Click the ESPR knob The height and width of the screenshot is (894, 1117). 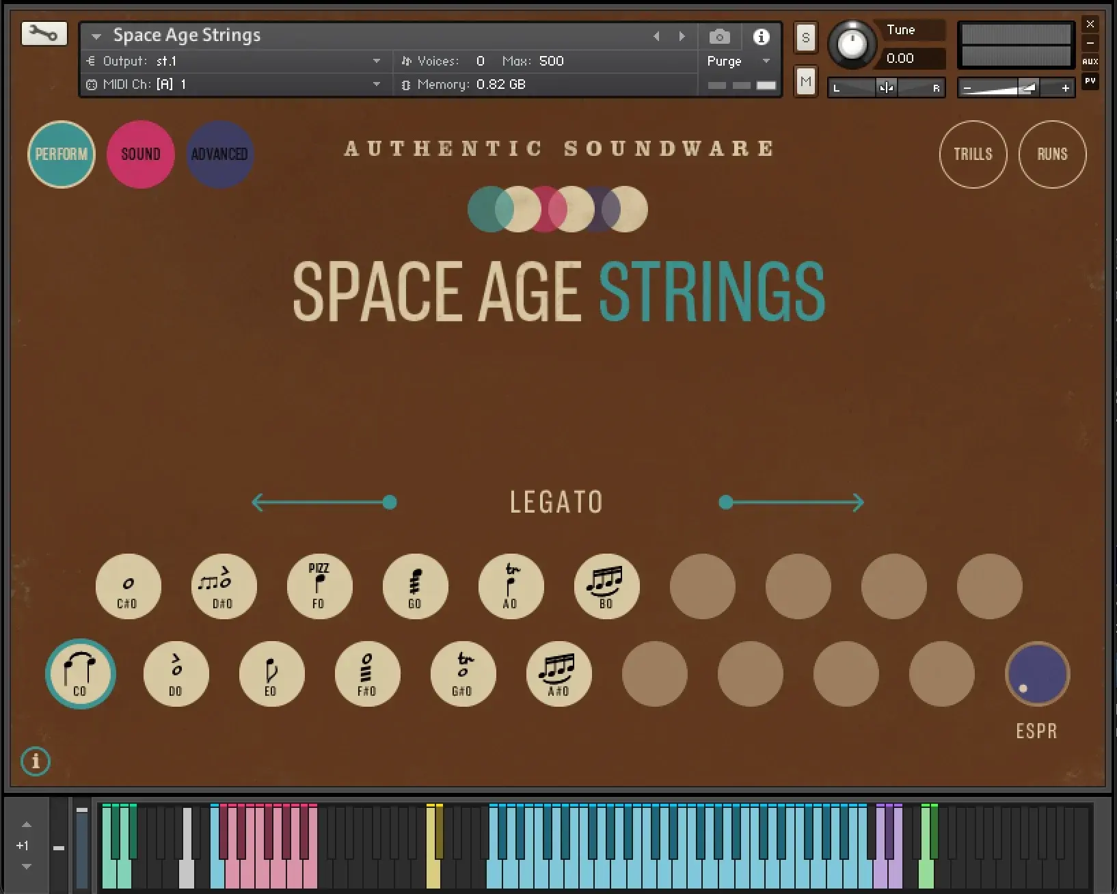1037,674
